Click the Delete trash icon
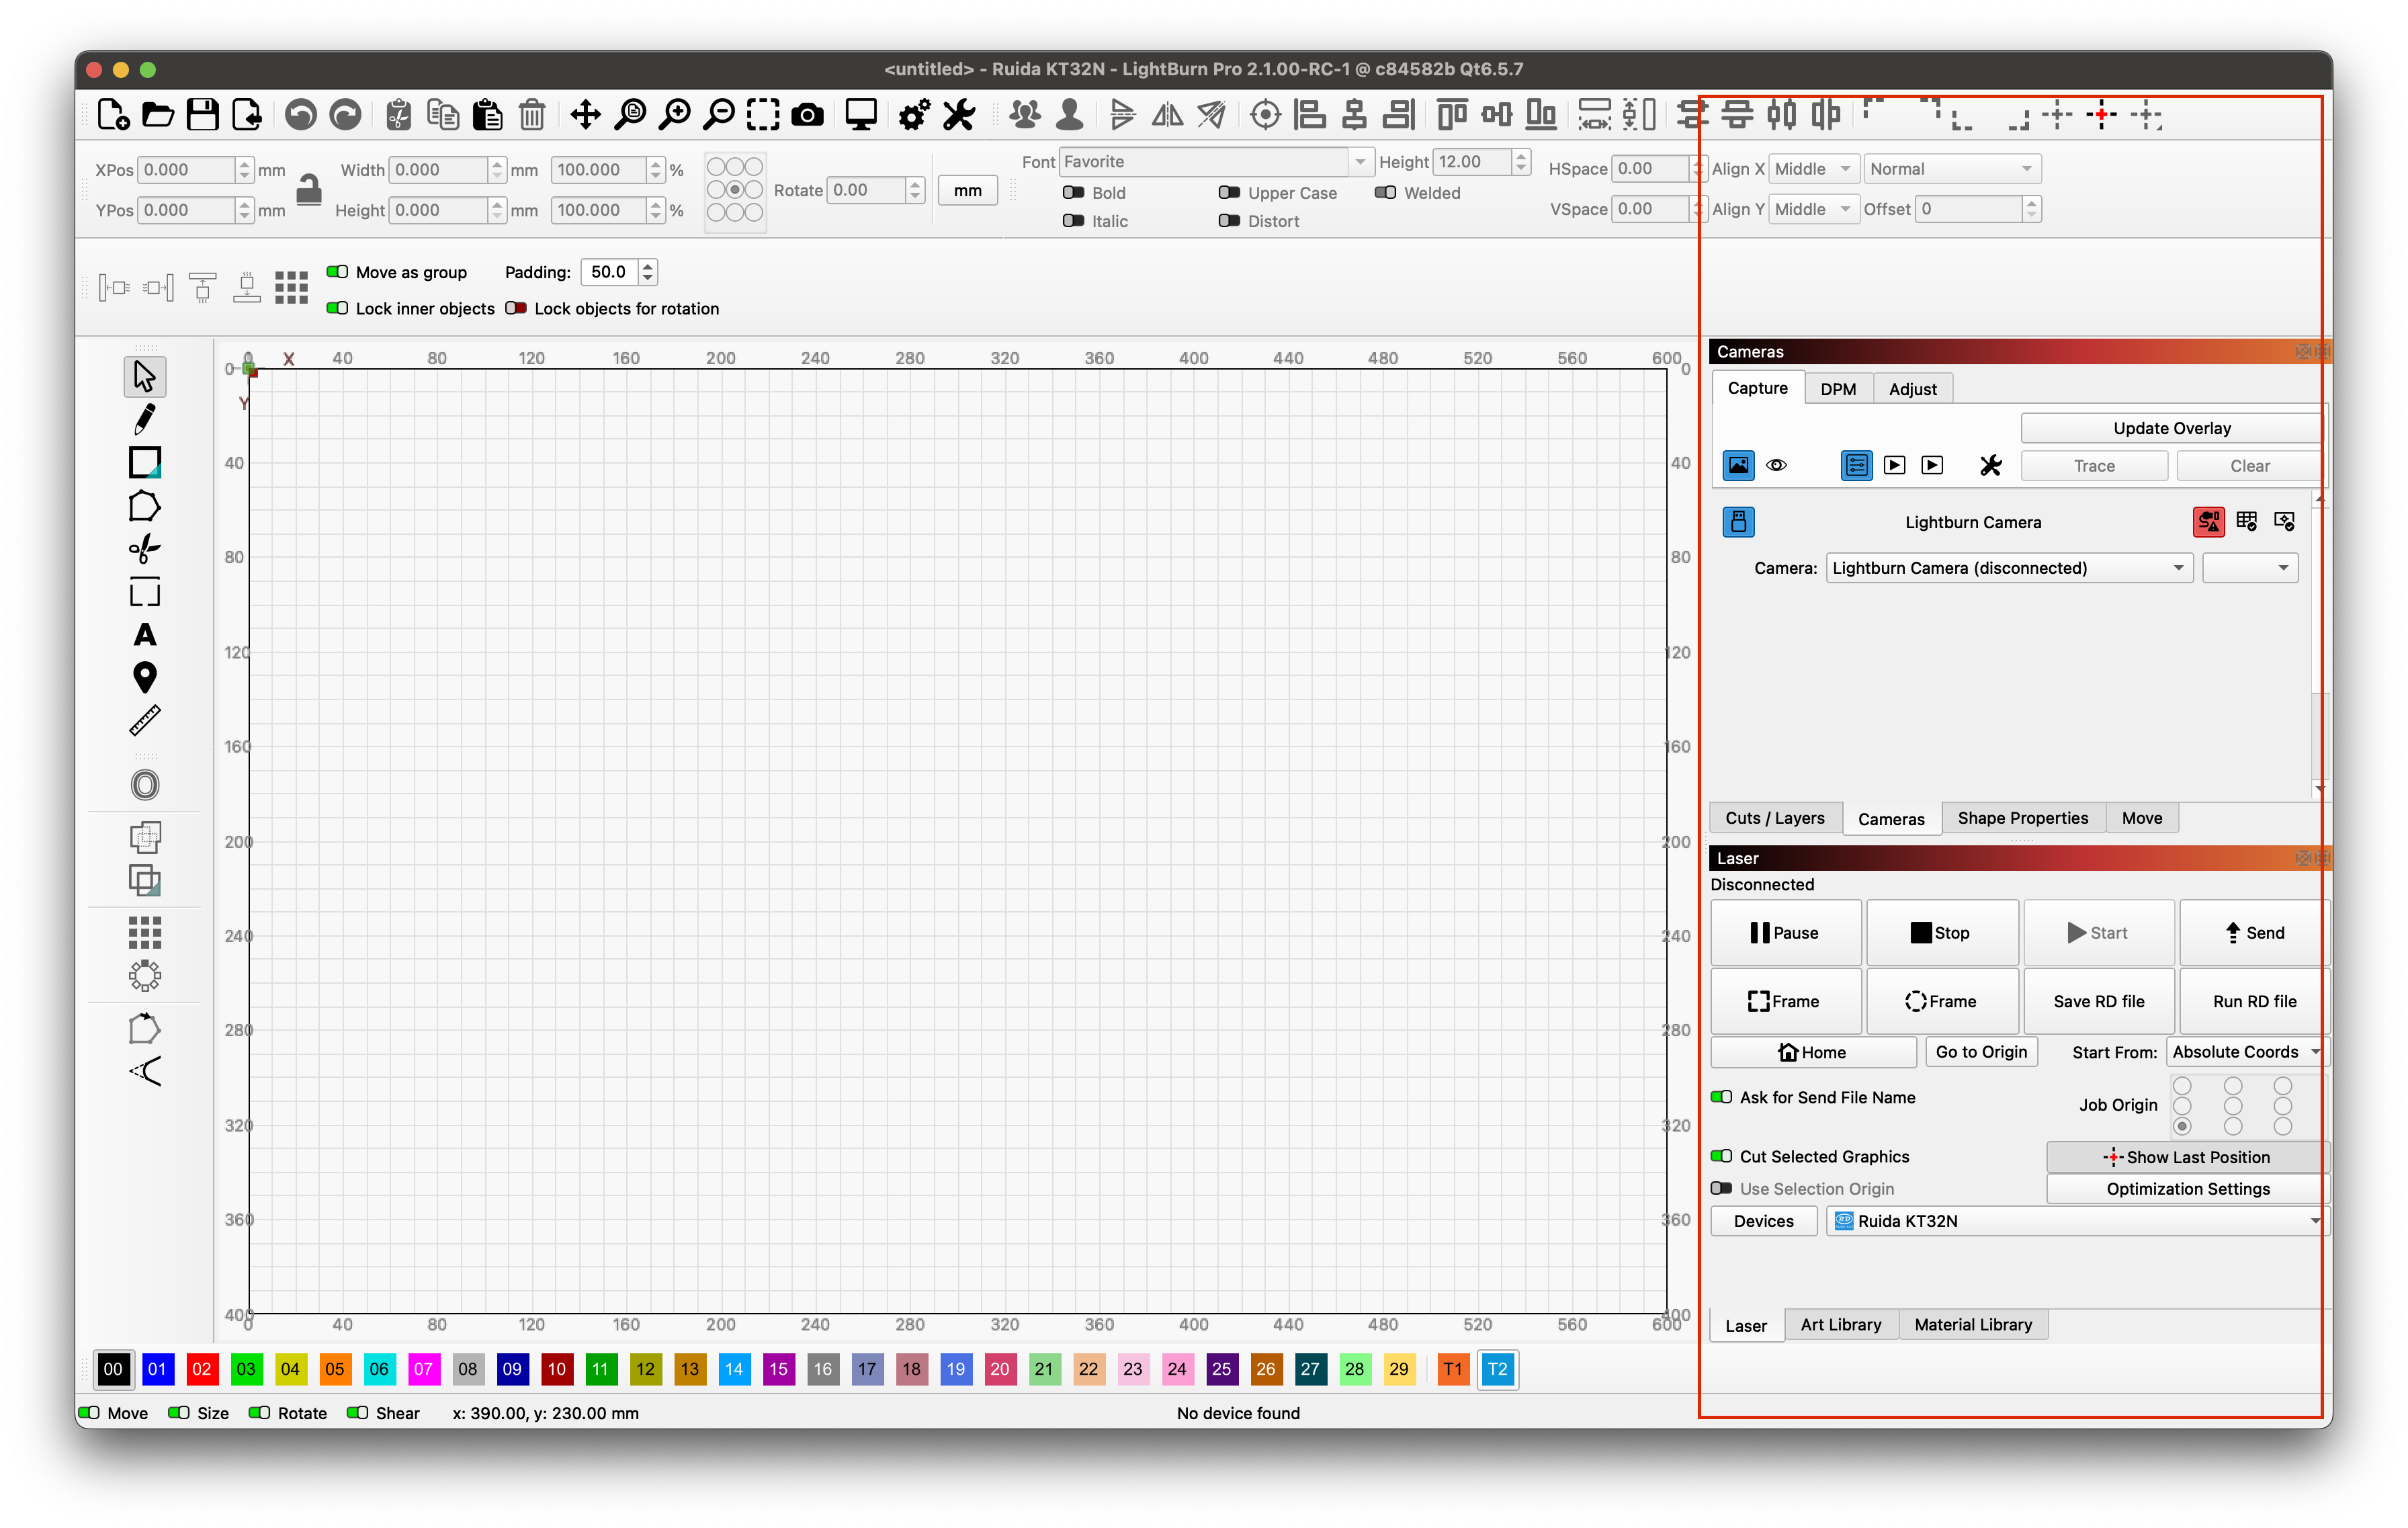This screenshot has height=1528, width=2408. click(532, 115)
